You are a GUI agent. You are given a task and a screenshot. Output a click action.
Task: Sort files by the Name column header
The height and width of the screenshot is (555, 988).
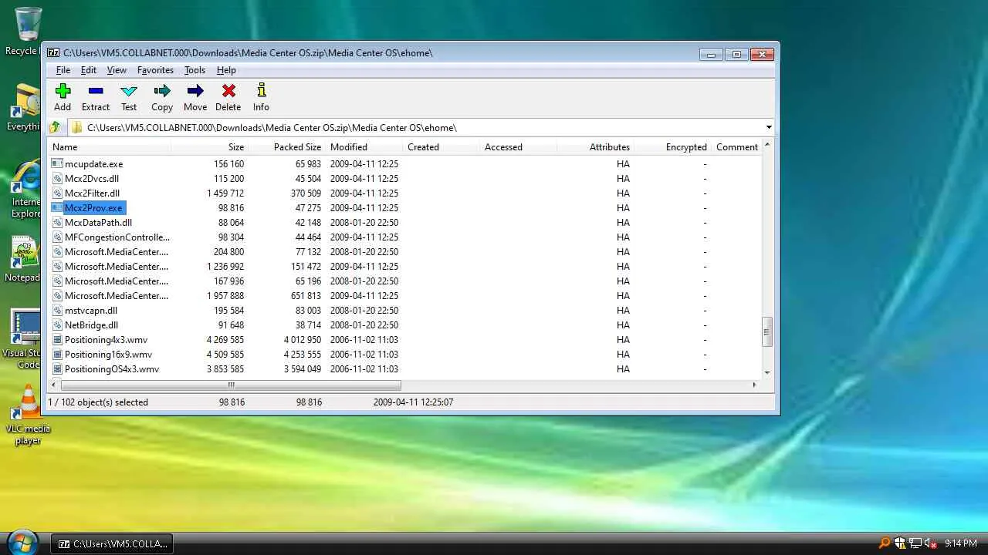pyautogui.click(x=110, y=147)
